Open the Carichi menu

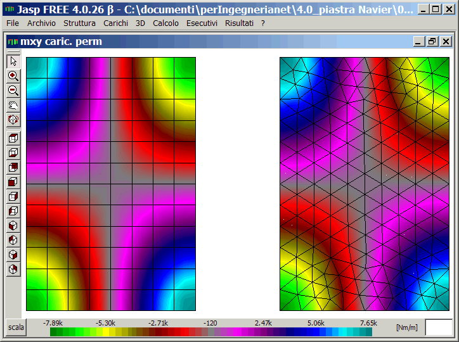coord(115,23)
